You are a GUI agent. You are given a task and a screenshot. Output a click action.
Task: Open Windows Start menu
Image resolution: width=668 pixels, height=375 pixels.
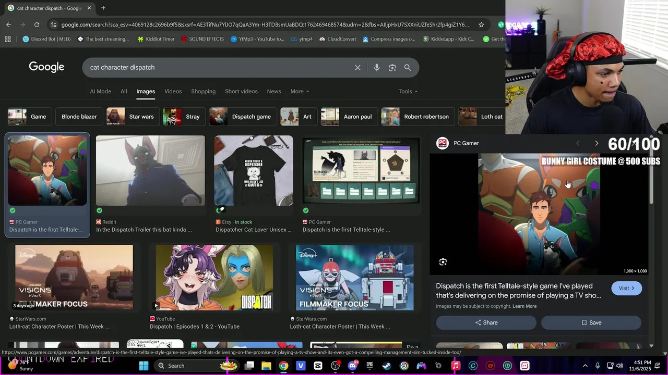[144, 366]
